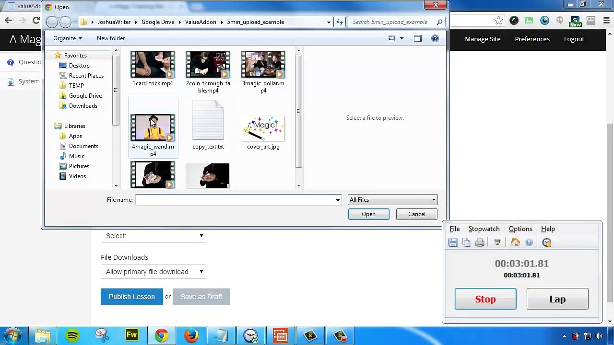Click the Lap button on the stopwatch

[x=557, y=299]
